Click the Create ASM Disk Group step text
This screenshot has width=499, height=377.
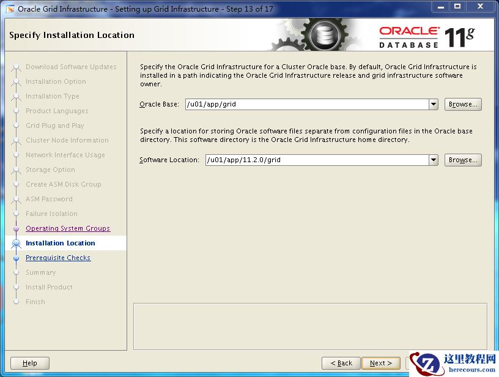tap(64, 184)
